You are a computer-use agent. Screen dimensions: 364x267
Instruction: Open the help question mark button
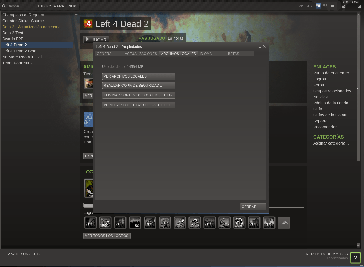(x=355, y=258)
